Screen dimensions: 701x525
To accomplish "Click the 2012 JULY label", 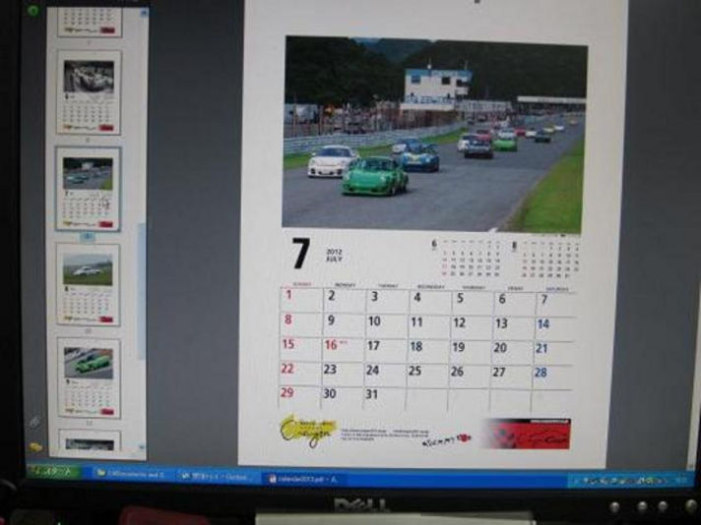I will 334,255.
